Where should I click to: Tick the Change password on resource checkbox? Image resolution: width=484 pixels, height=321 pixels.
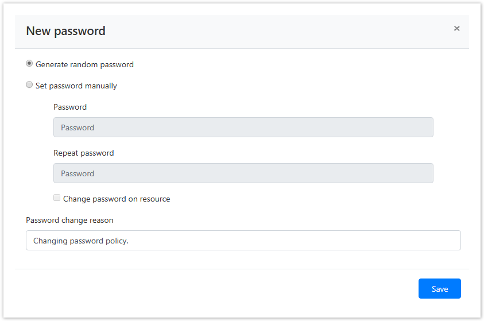coord(57,198)
